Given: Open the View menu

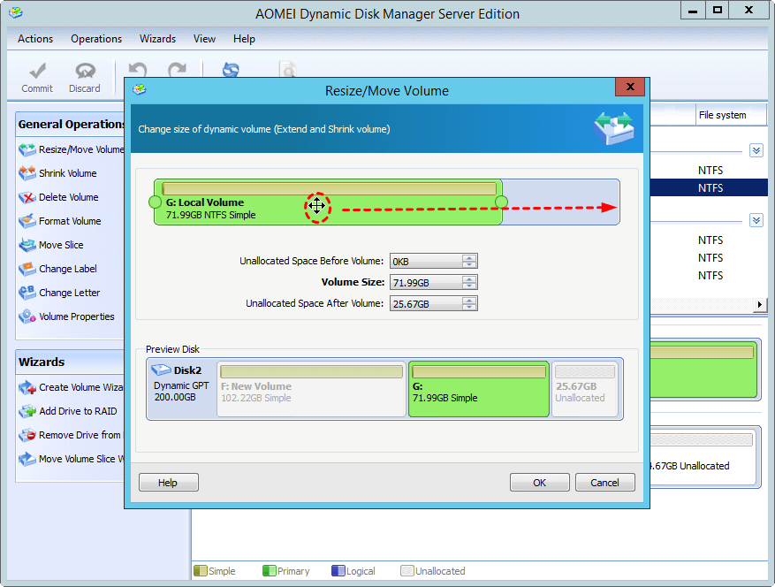Looking at the screenshot, I should (204, 39).
